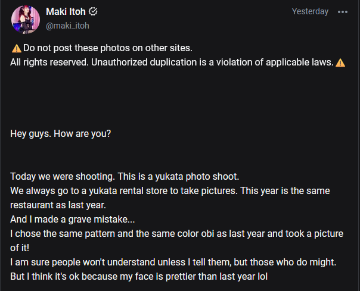The height and width of the screenshot is (291, 360).
Task: Open Maki Itoh's profile avatar
Action: click(26, 18)
